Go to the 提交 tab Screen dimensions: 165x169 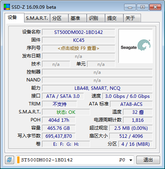pos(114,18)
